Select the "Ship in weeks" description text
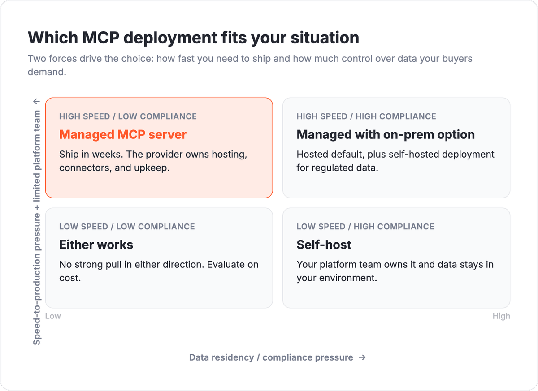 (153, 162)
